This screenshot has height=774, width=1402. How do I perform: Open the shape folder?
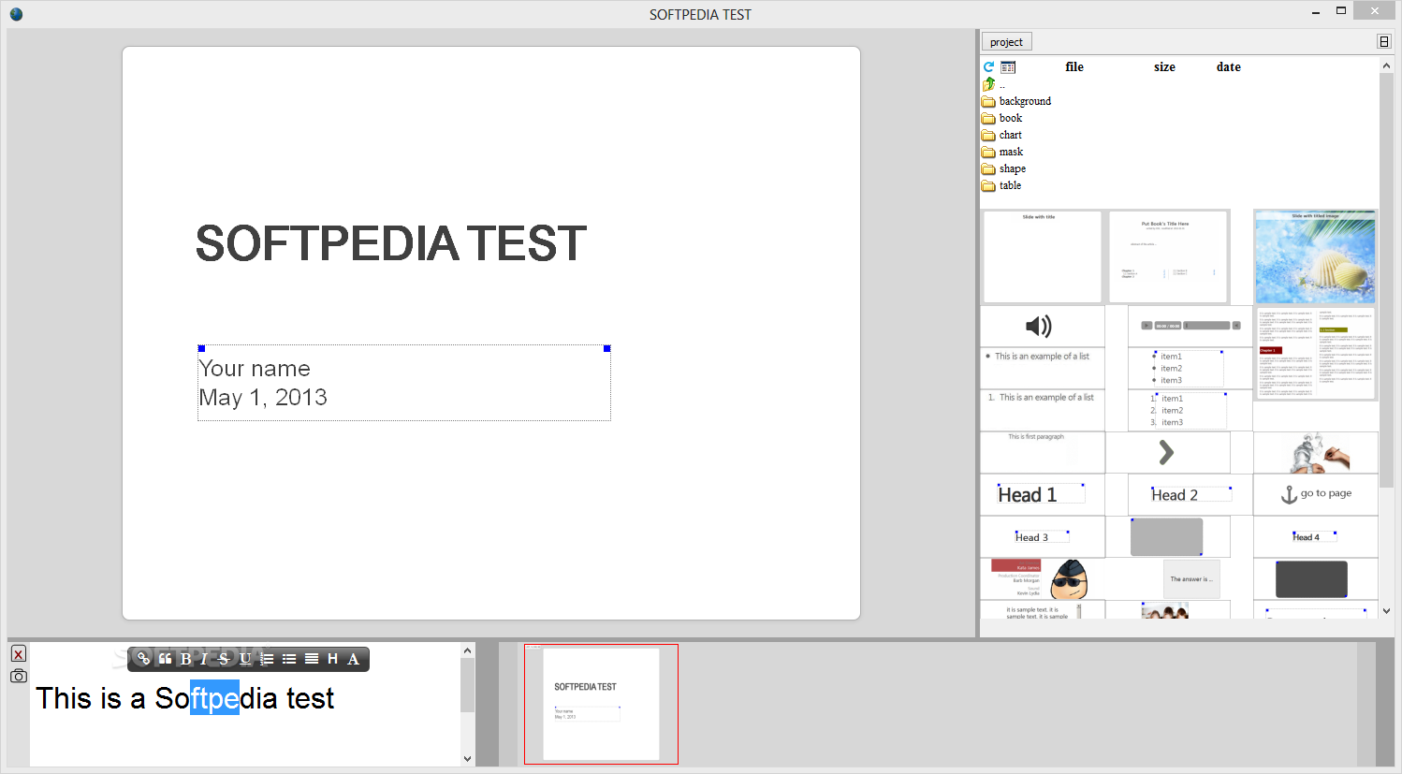(x=1003, y=168)
